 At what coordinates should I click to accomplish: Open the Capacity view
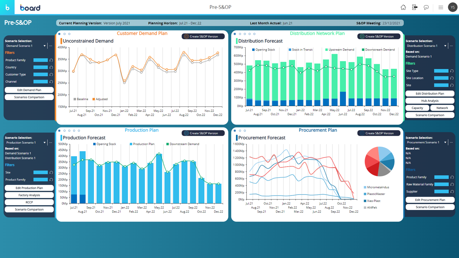(x=417, y=108)
